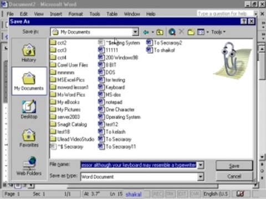
Task: Open Favorites in the places bar
Action: pyautogui.click(x=29, y=138)
